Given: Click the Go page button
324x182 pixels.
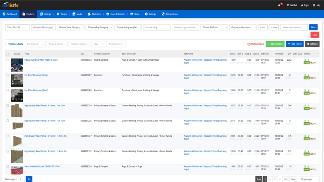Looking at the screenshot, I should tap(29, 179).
